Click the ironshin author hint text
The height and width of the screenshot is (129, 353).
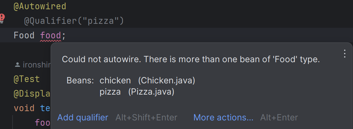[x=37, y=65]
